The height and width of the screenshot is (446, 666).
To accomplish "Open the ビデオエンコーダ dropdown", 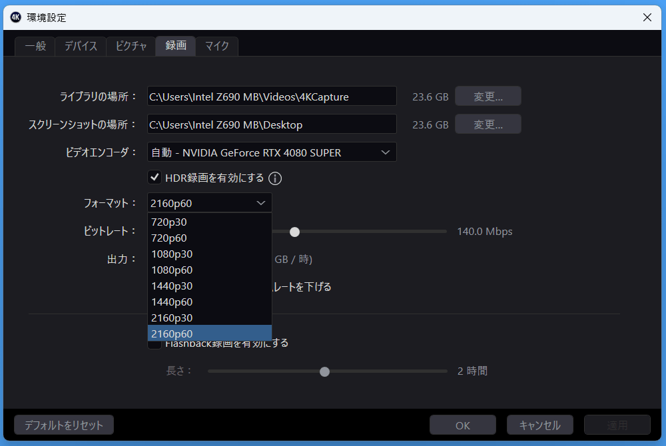I will (x=272, y=152).
